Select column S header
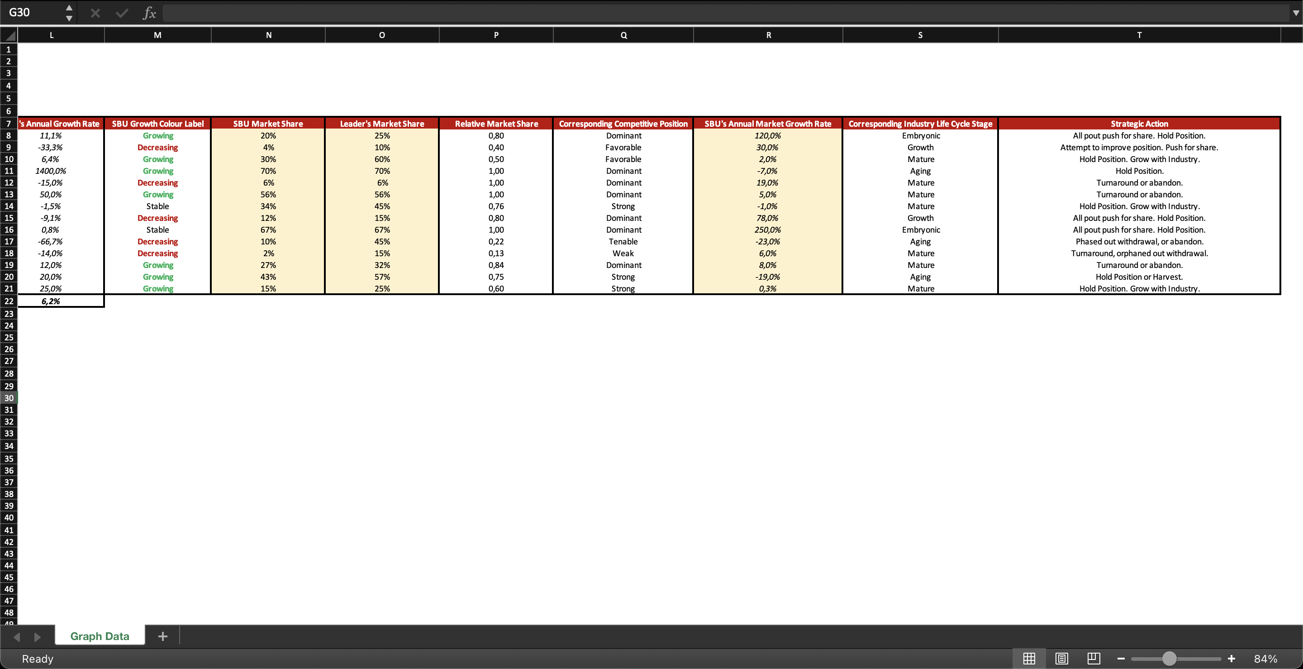The height and width of the screenshot is (669, 1303). 920,35
